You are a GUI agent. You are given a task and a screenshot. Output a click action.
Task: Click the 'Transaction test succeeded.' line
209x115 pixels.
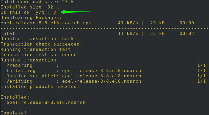40,55
